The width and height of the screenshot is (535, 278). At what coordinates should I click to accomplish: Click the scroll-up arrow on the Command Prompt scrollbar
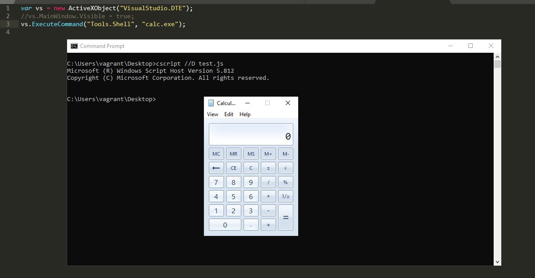coord(498,56)
